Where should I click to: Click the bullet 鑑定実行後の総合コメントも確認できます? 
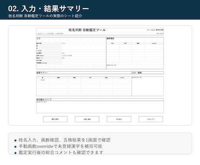61,152
